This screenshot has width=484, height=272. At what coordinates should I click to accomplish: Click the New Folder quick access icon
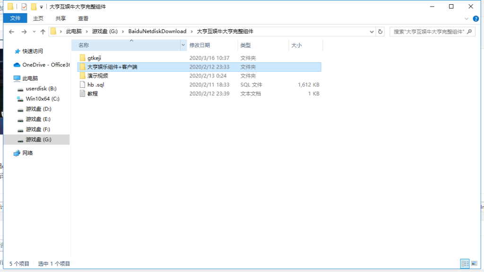coord(34,7)
